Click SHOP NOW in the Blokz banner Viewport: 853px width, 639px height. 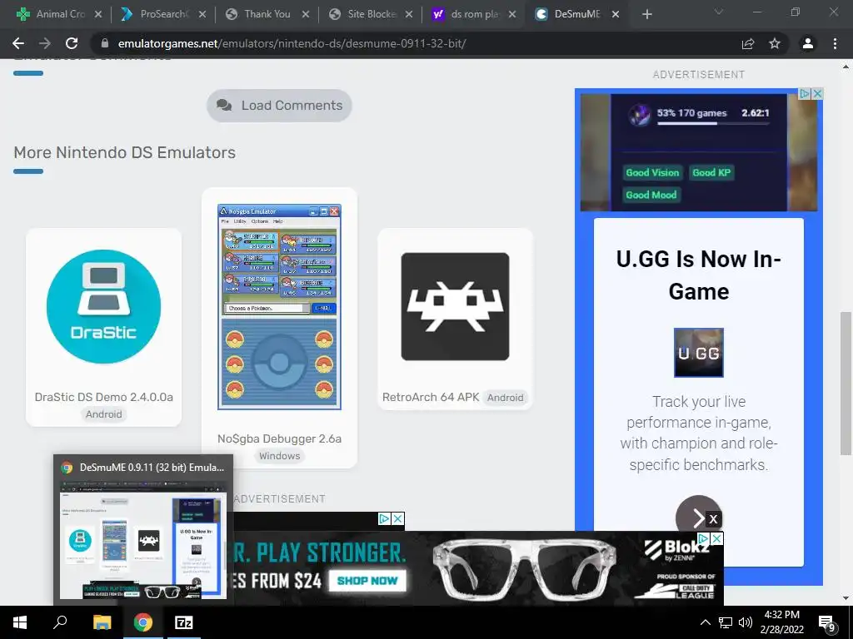tap(367, 581)
